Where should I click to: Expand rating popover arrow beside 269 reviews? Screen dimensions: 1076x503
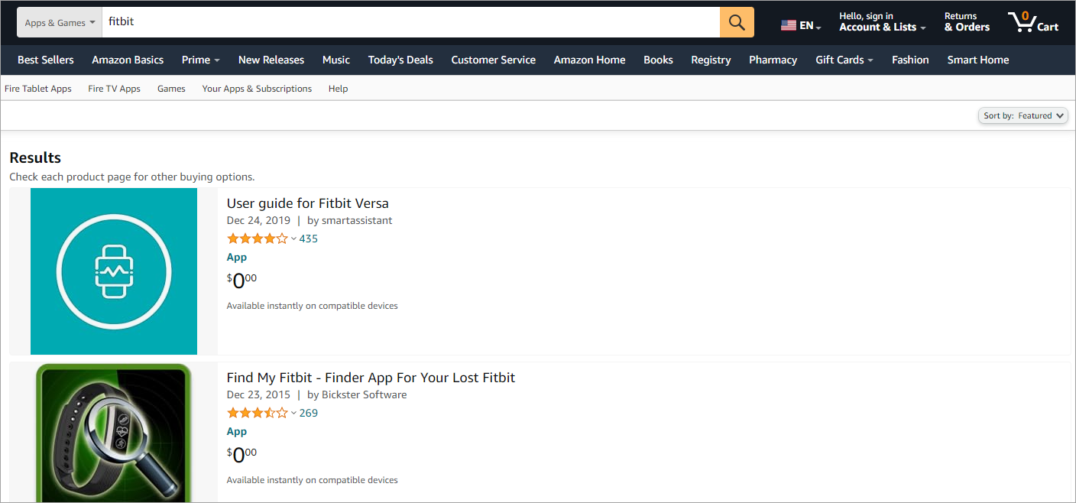point(293,414)
